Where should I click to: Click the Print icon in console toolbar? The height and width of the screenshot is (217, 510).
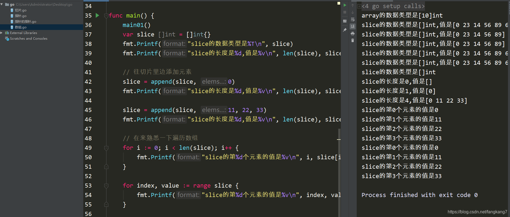point(353,33)
